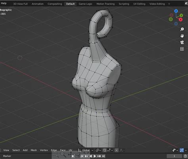Switch to Game Logic workspace tab
The image size is (188, 159).
coord(85,4)
